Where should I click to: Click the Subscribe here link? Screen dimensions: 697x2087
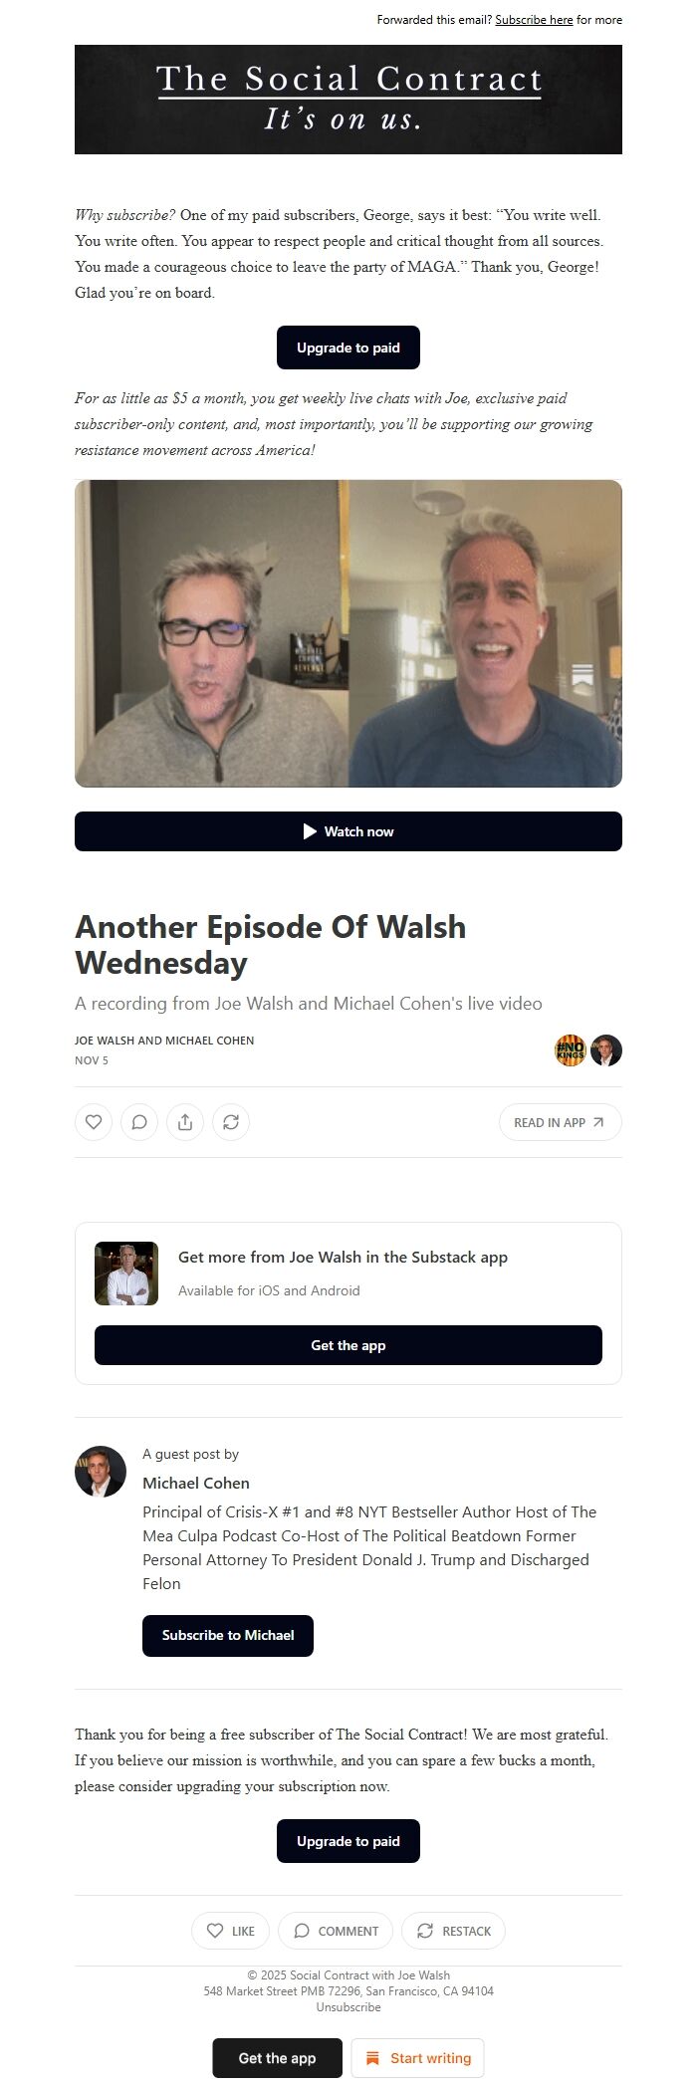tap(534, 20)
